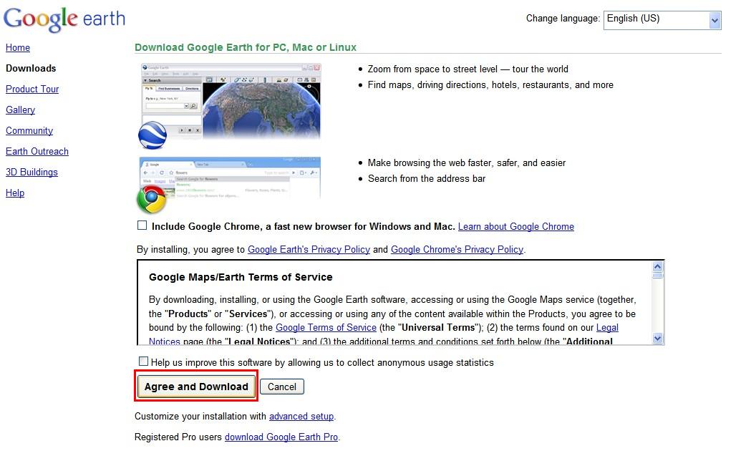Click the terms box scroll down arrow
The image size is (746, 461).
657,339
